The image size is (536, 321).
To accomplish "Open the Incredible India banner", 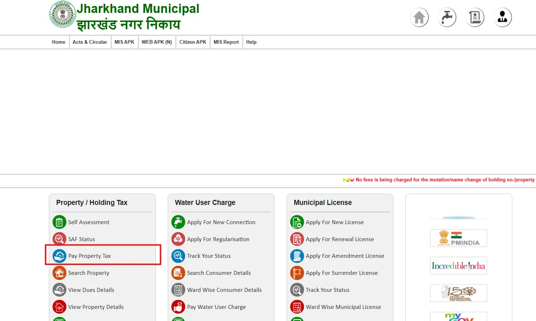I will pyautogui.click(x=458, y=266).
